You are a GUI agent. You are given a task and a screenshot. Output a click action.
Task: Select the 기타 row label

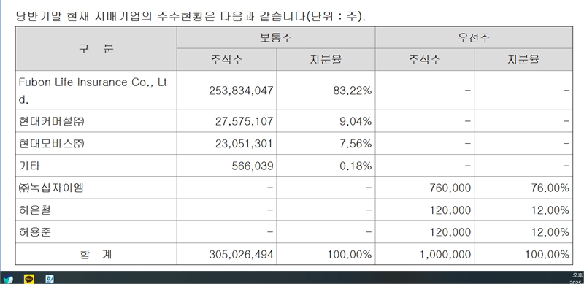coord(96,166)
